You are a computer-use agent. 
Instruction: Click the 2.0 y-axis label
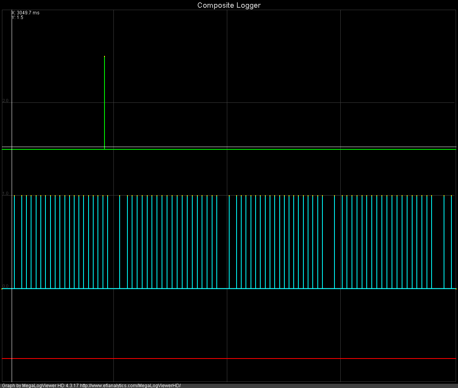pos(5,100)
